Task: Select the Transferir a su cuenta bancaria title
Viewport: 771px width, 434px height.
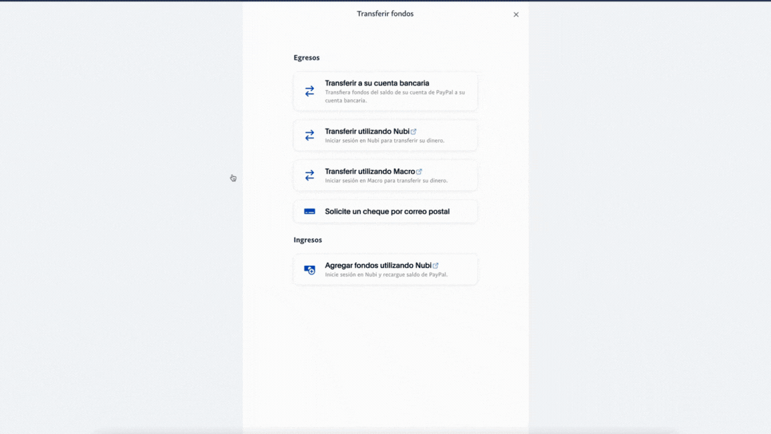Action: [377, 83]
